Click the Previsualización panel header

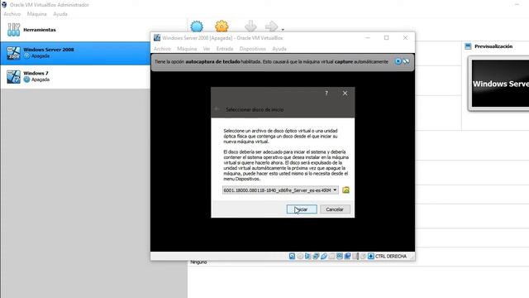click(x=493, y=46)
